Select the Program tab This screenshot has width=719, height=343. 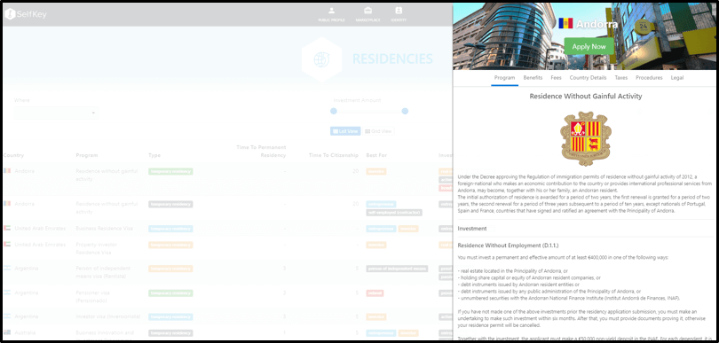[x=504, y=78]
